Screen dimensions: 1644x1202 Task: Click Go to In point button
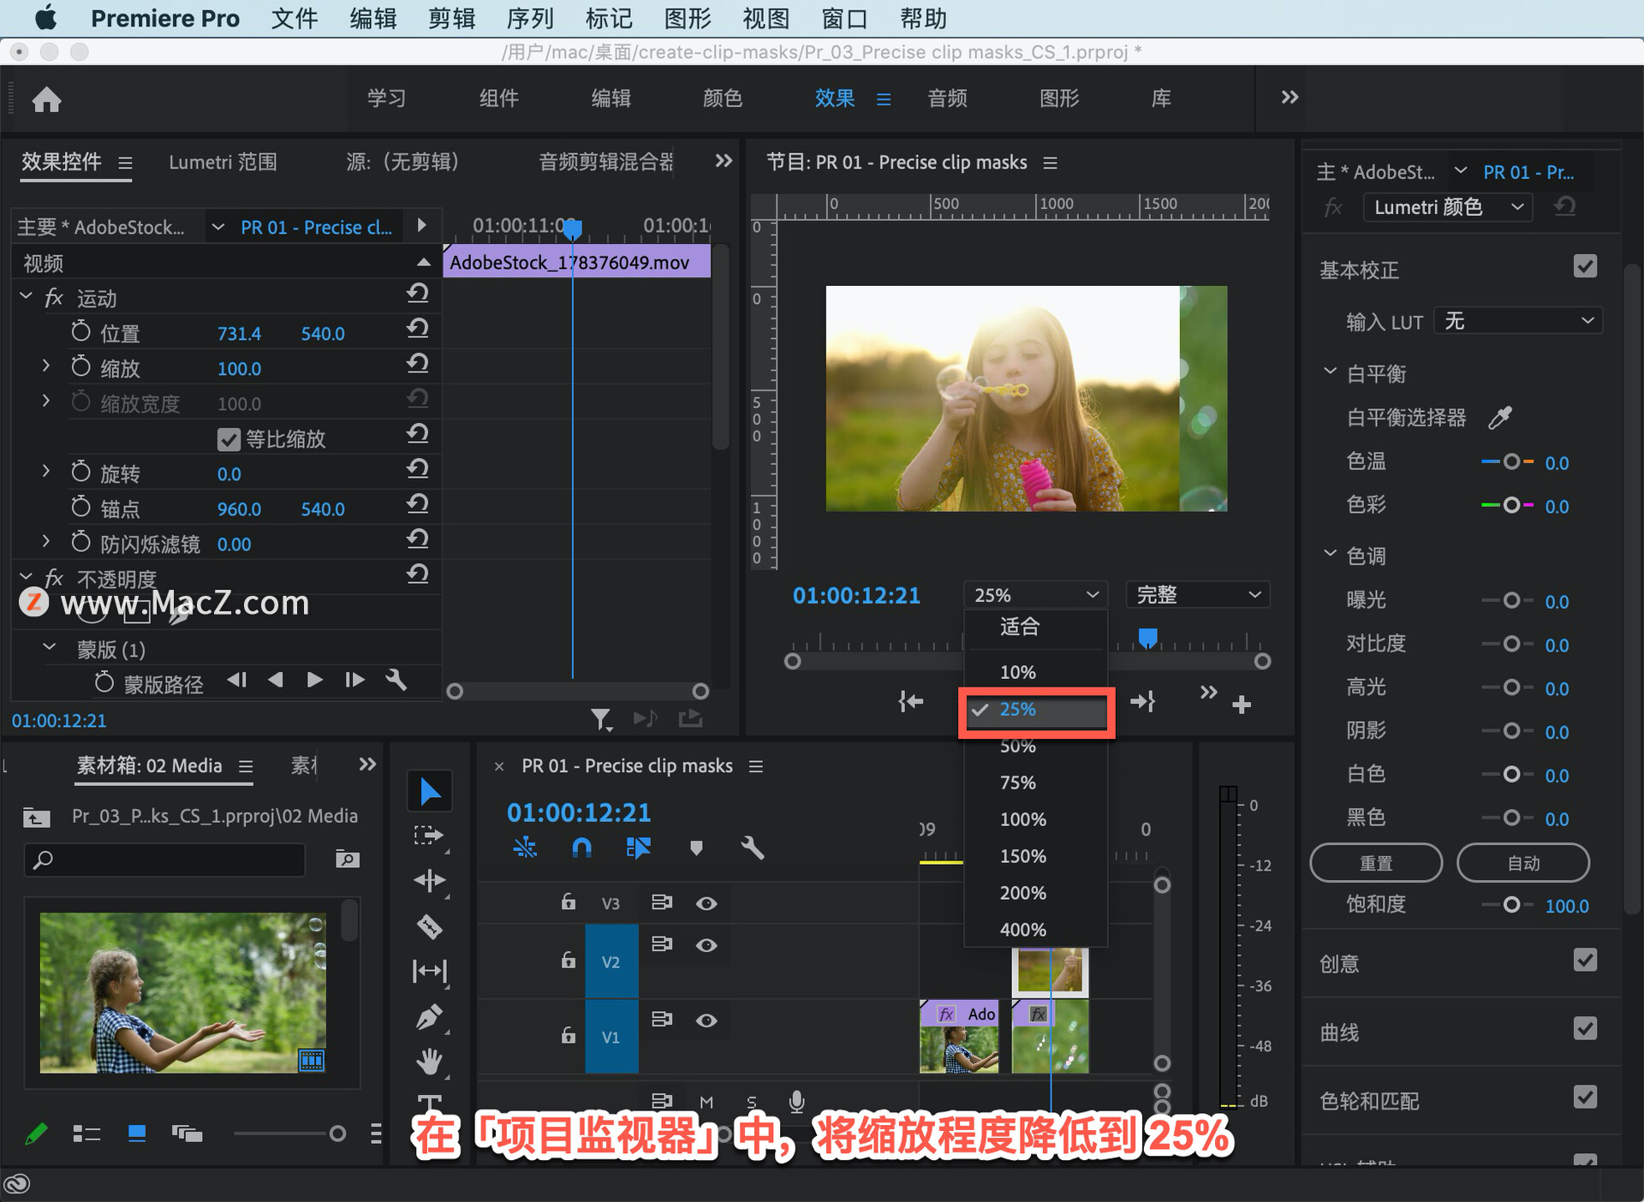[911, 702]
